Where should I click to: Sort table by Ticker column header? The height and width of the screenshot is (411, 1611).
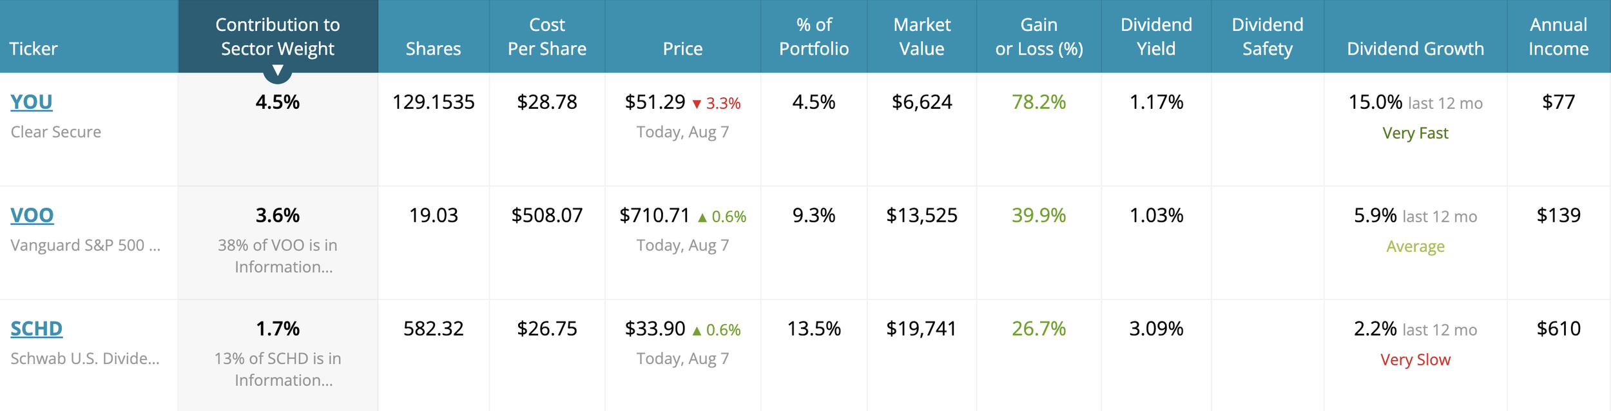(34, 49)
